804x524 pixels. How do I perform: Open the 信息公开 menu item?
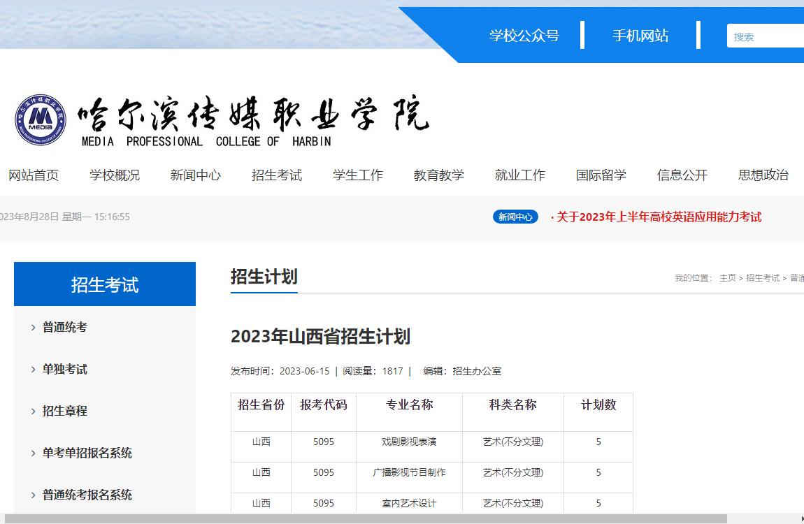[682, 175]
